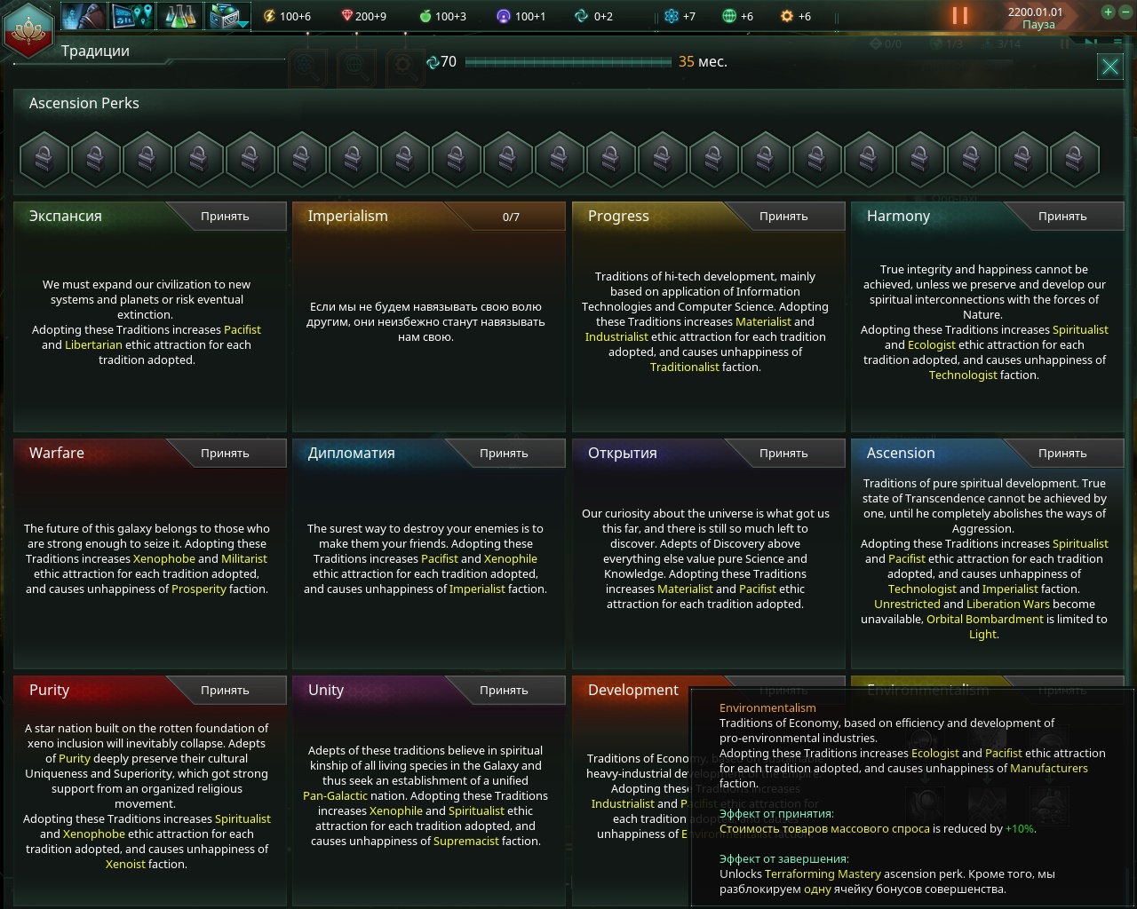Select the Progress tradition title
The width and height of the screenshot is (1137, 909).
tap(618, 216)
